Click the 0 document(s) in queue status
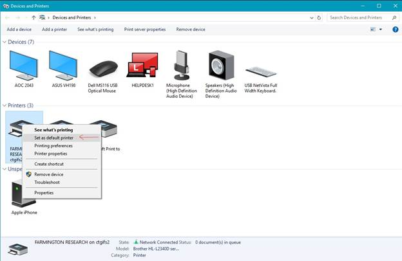This screenshot has width=402, height=261. pos(218,242)
